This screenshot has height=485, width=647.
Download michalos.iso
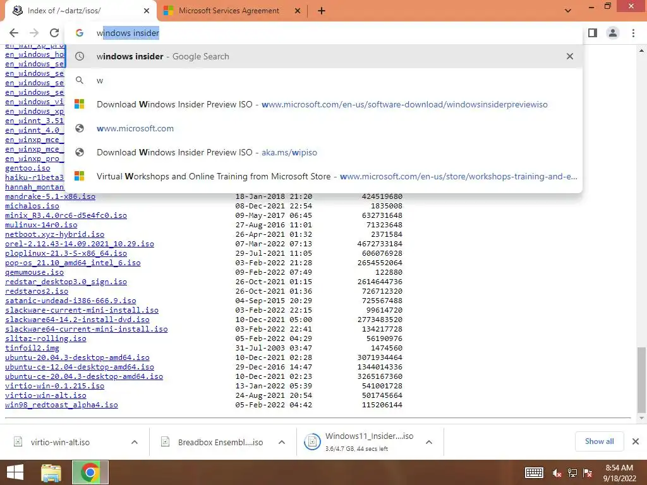click(x=32, y=206)
